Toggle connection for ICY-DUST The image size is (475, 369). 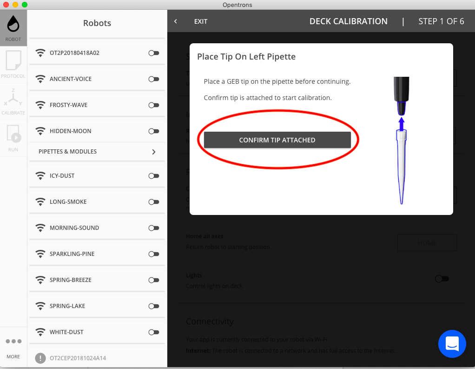[x=153, y=176]
